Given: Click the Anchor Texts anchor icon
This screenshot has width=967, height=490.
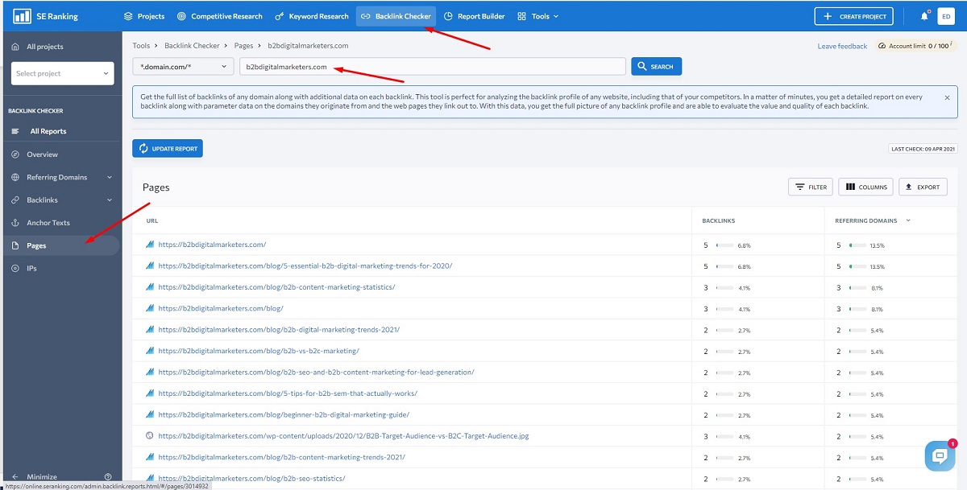Looking at the screenshot, I should click(x=15, y=223).
